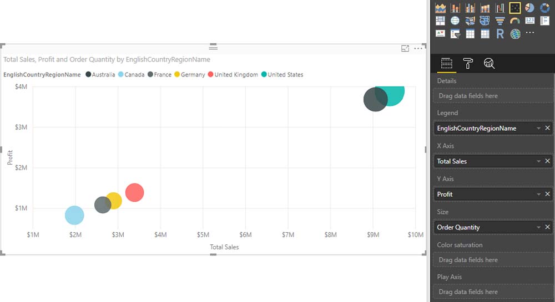Viewport: 555px width, 302px height.
Task: Expand the Profit field dropdown arrow
Action: pyautogui.click(x=538, y=194)
